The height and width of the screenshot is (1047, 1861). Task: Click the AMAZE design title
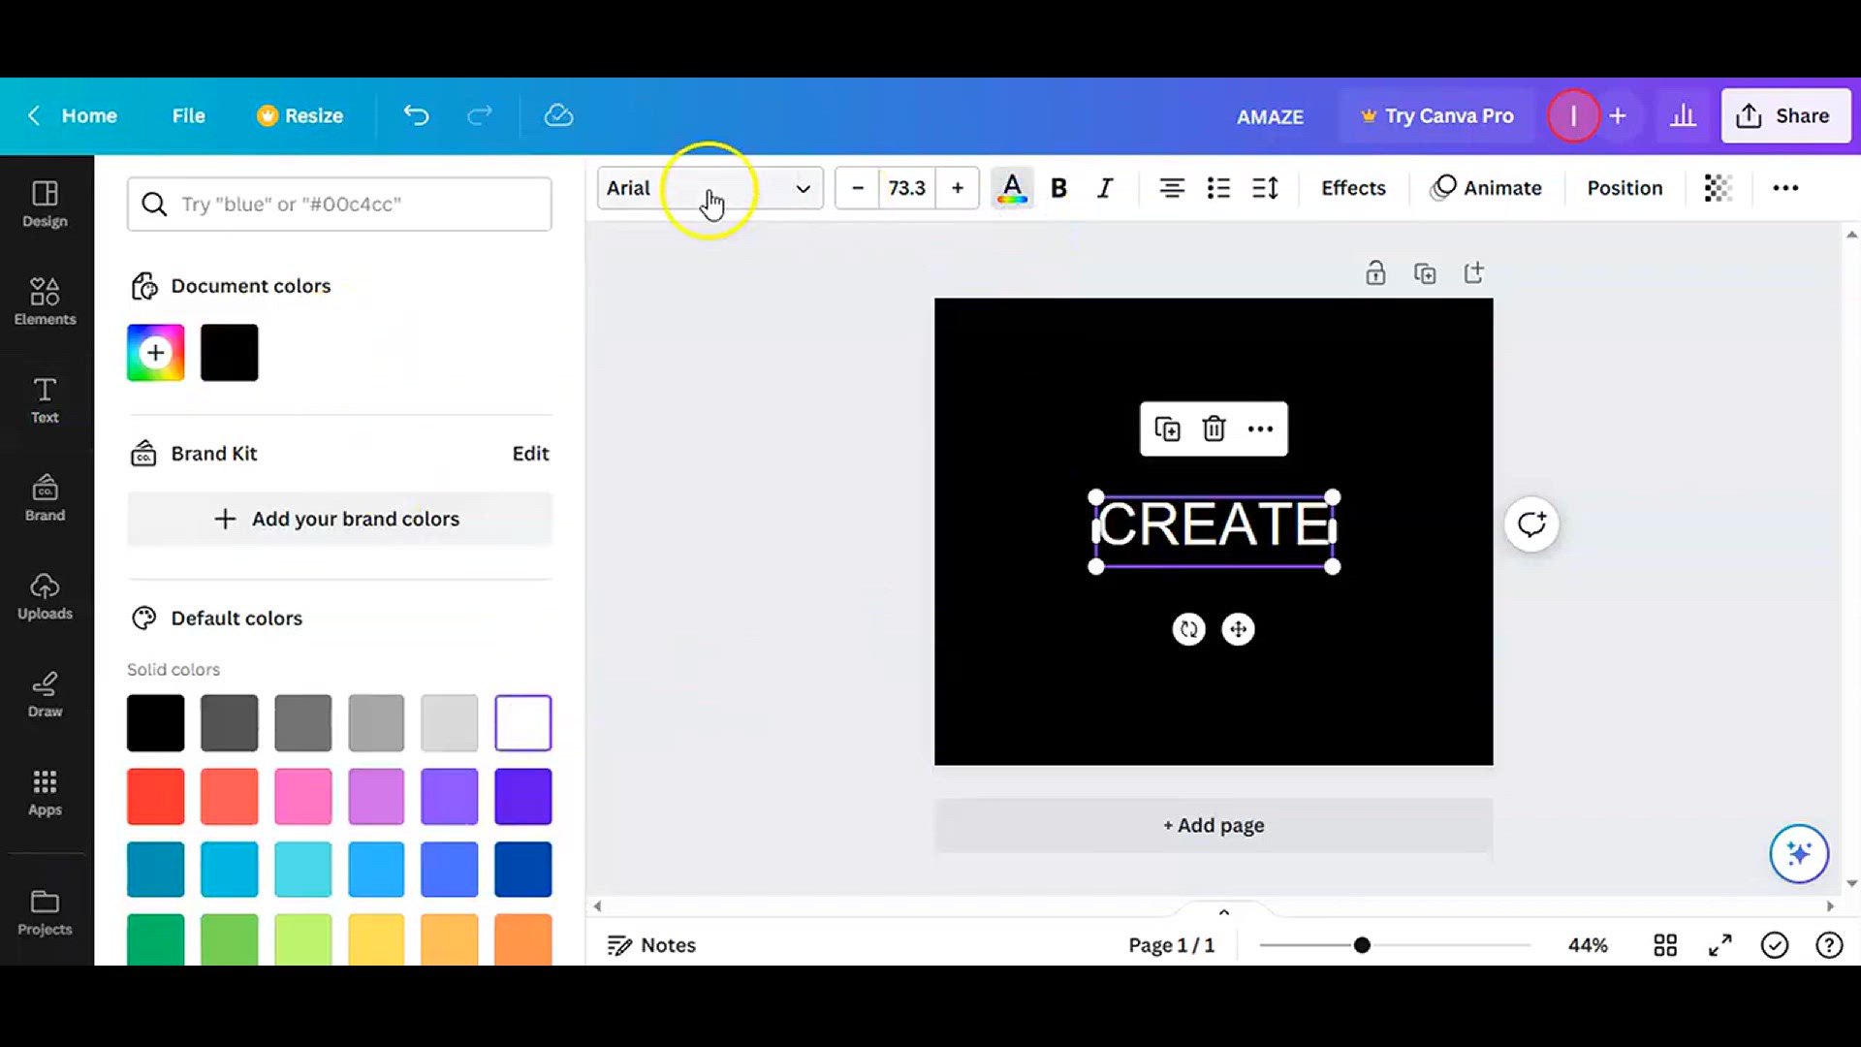tap(1270, 116)
